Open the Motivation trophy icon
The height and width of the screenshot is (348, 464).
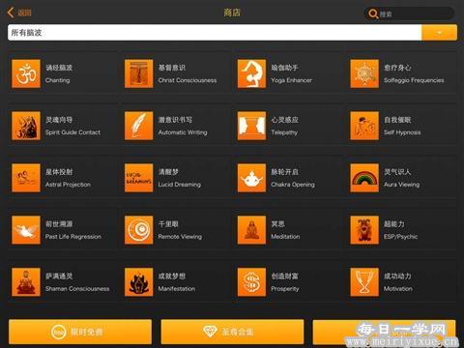(364, 282)
